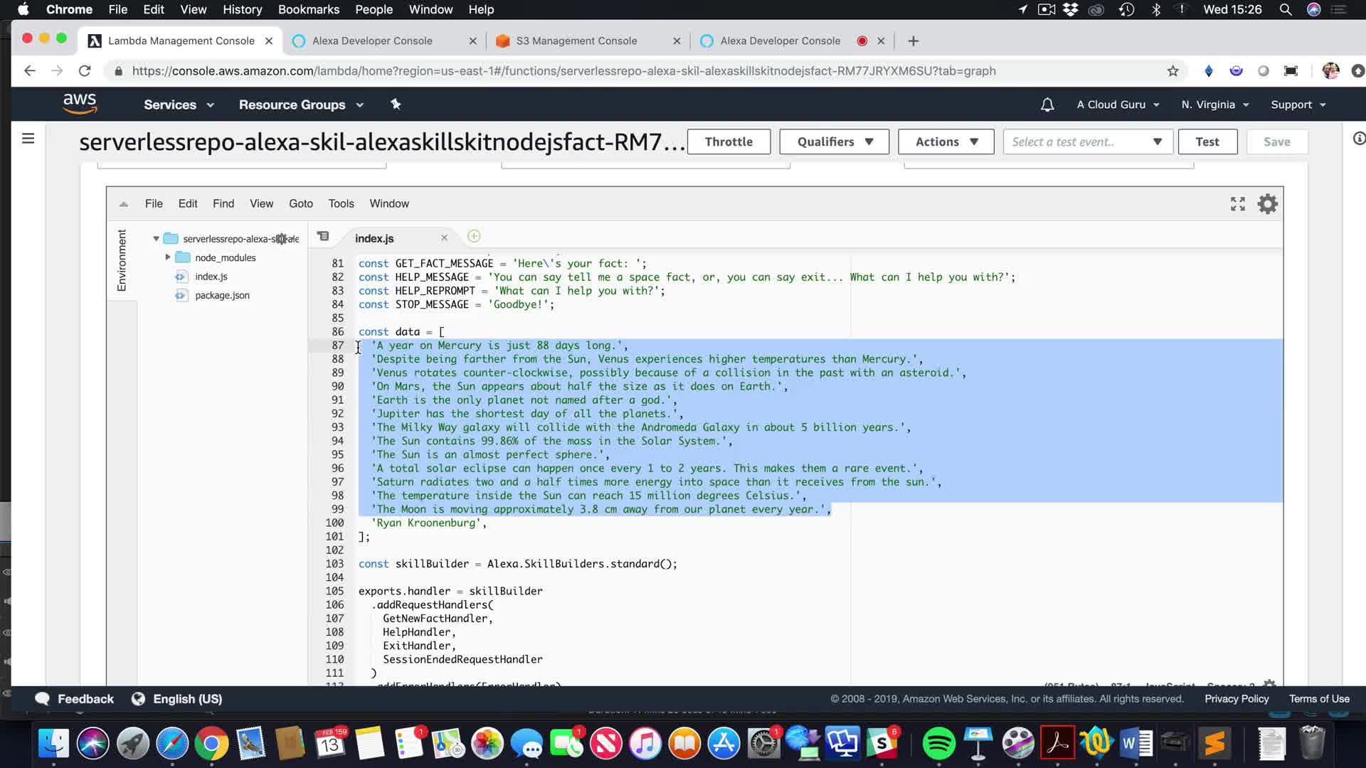
Task: Open the package.json file in the tree
Action: [x=222, y=295]
